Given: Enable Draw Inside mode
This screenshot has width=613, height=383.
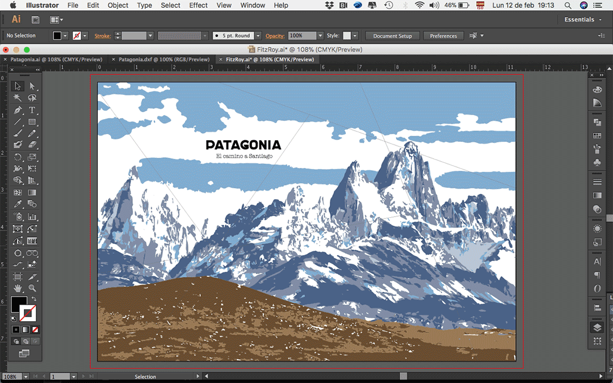Looking at the screenshot, I should tap(35, 341).
